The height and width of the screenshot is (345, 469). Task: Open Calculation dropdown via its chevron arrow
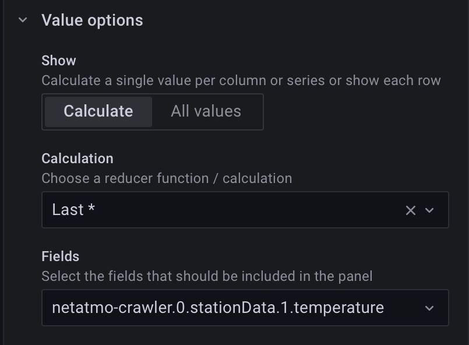coord(430,210)
